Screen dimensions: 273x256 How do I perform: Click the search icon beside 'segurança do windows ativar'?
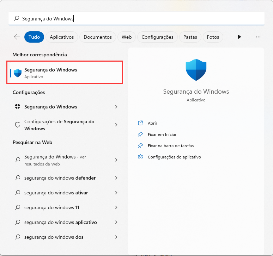18,193
